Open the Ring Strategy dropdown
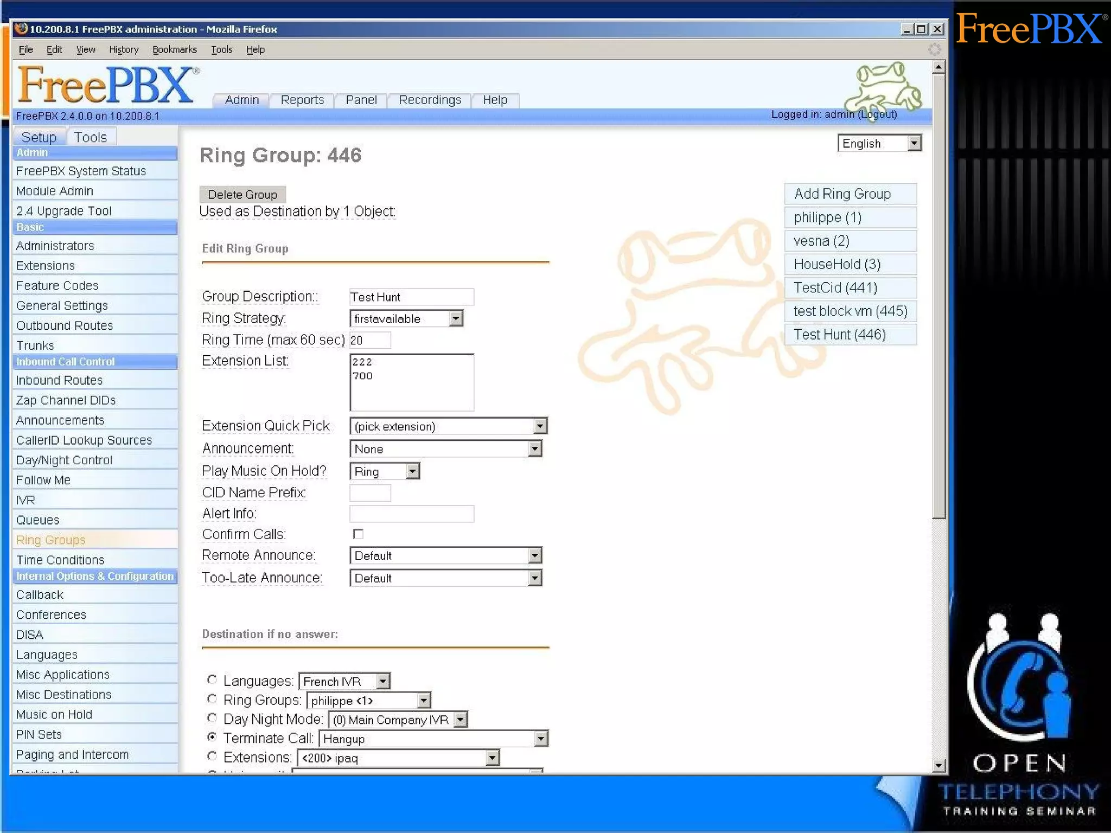Screen dimensions: 1111x833 406,319
